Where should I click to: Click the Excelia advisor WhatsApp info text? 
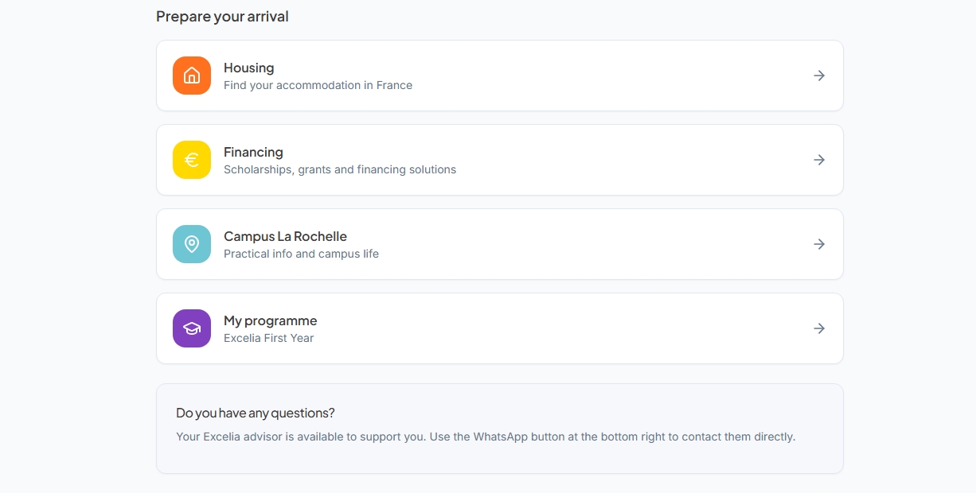click(x=485, y=437)
